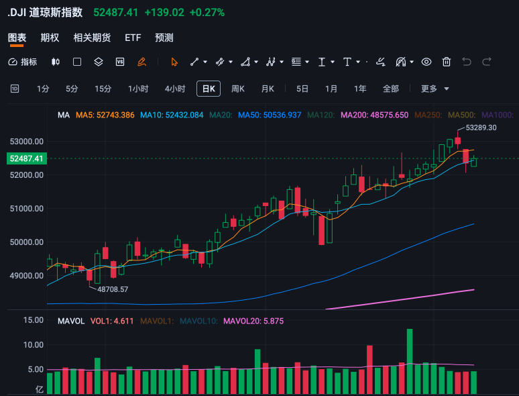Select the 日K daily candlestick view
Screen dimensions: 519x396
(209, 89)
